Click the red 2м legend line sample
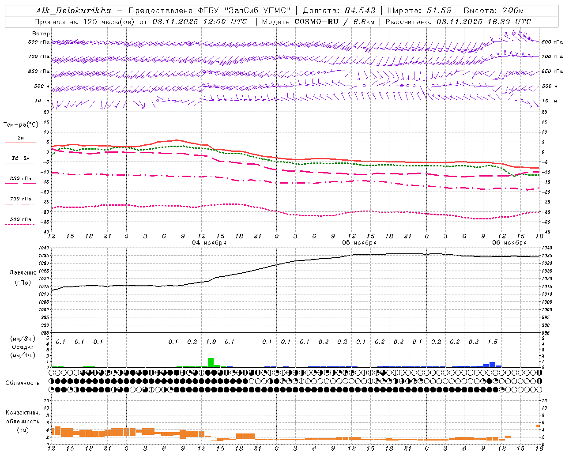 (20, 143)
